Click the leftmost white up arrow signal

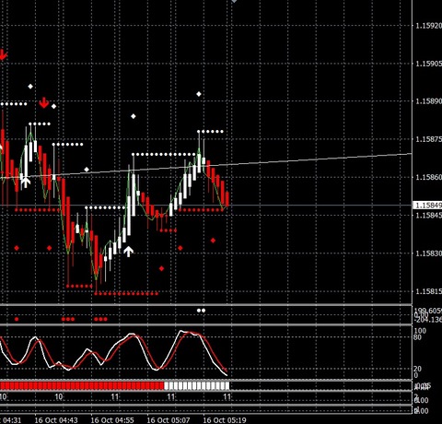click(x=26, y=182)
